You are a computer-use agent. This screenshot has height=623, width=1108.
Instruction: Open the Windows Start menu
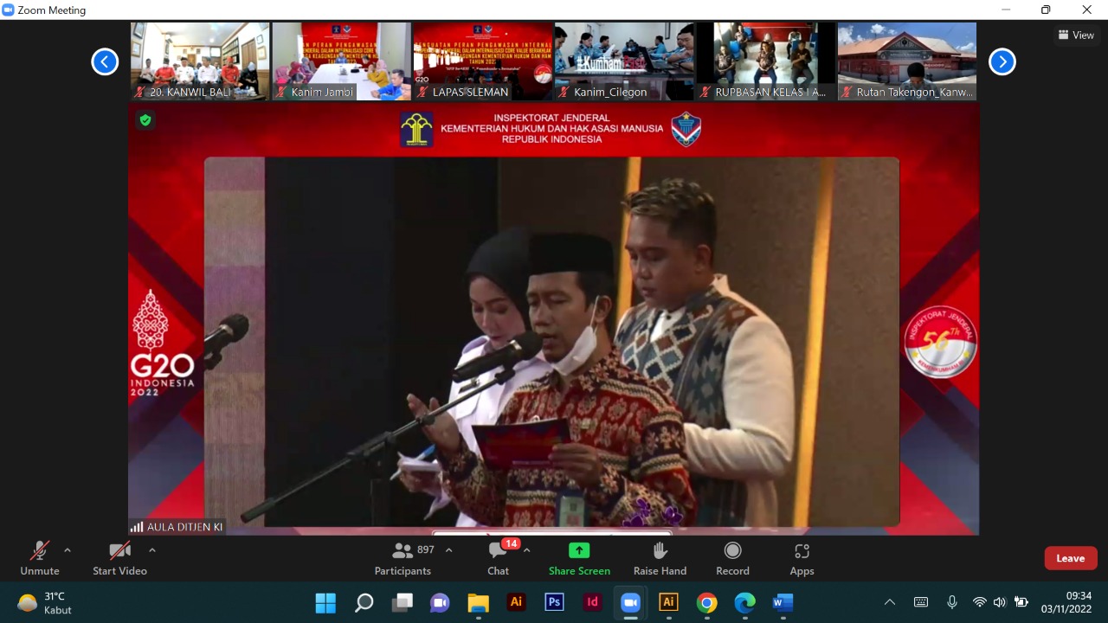325,602
